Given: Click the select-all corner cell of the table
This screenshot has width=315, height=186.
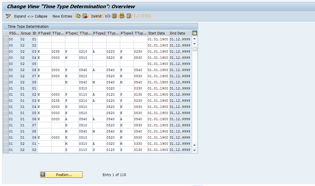Looking at the screenshot, I should (6, 33).
